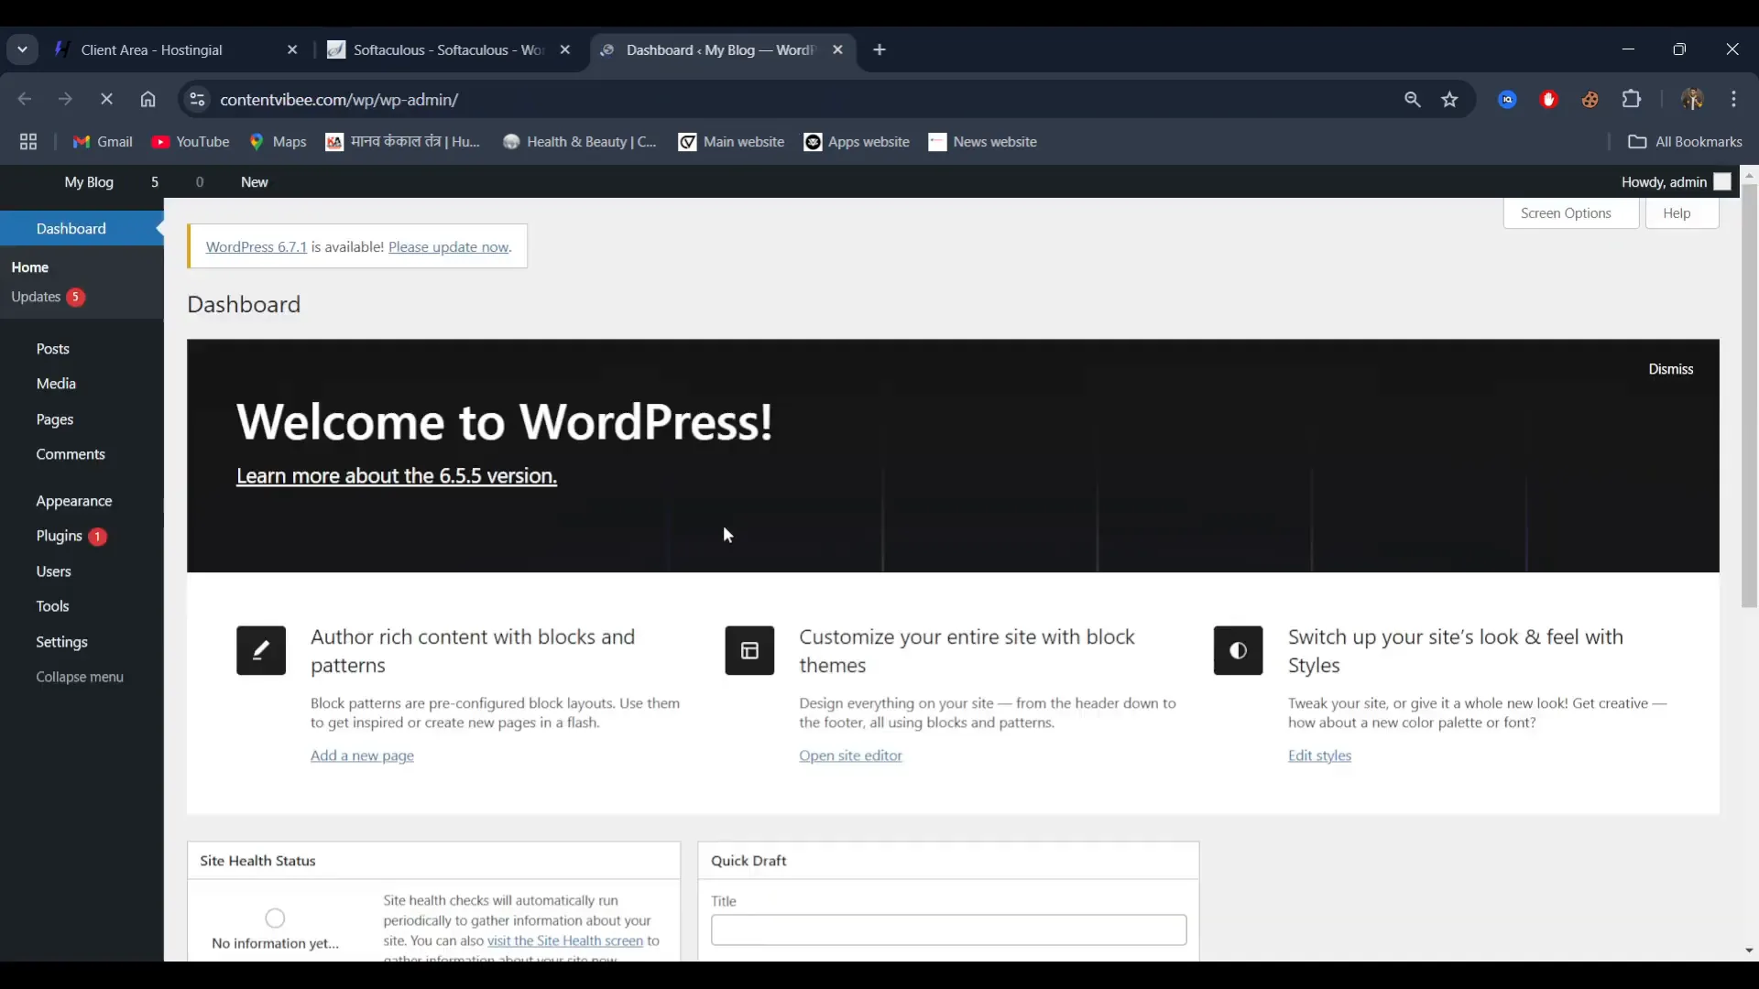
Task: Click the Please update now link
Action: [449, 247]
